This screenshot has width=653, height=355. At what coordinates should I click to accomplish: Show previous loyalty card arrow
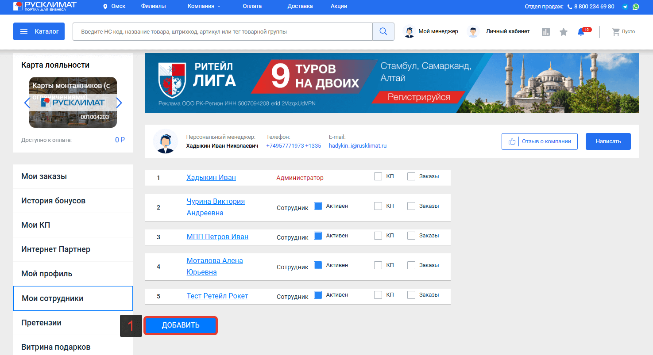[x=27, y=103]
